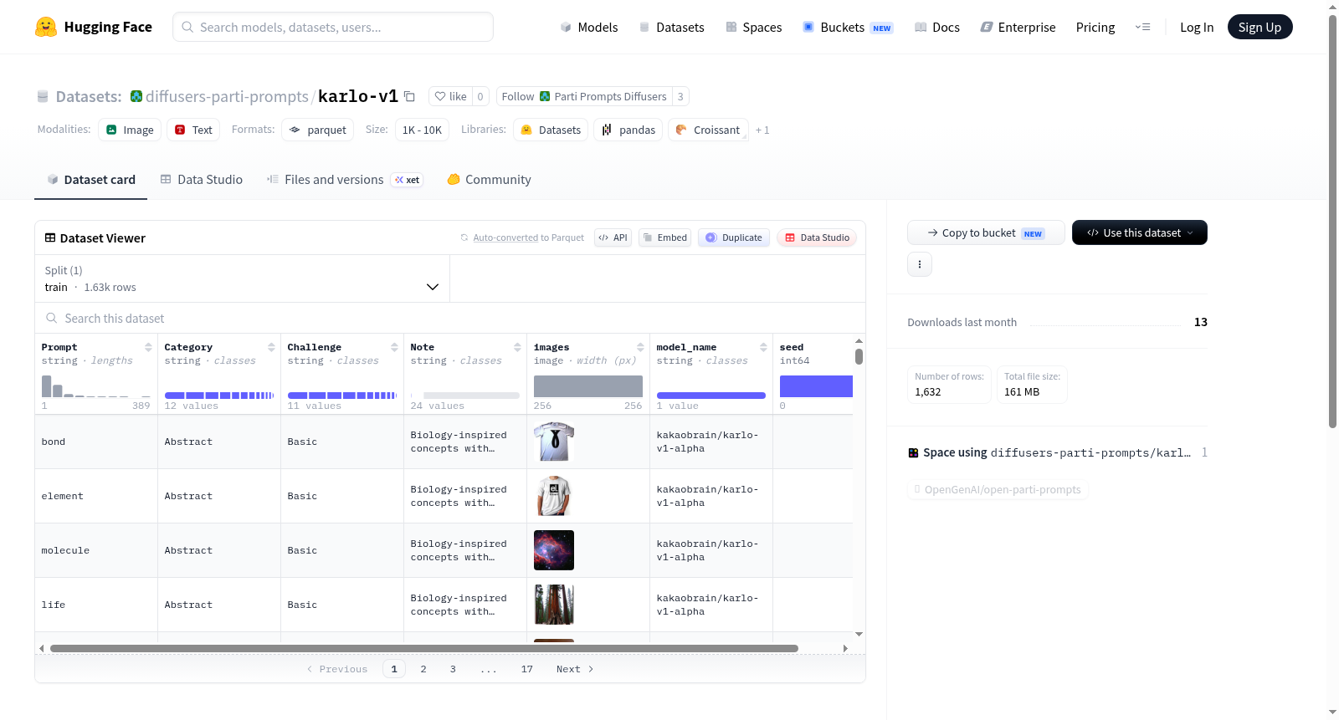The image size is (1339, 720).
Task: Open the OpenGenAI/open-parti-prompts space link
Action: (998, 489)
